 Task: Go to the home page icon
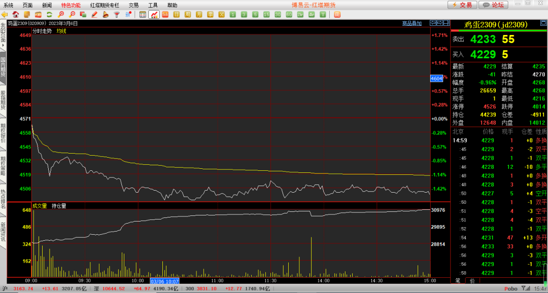tap(16, 15)
